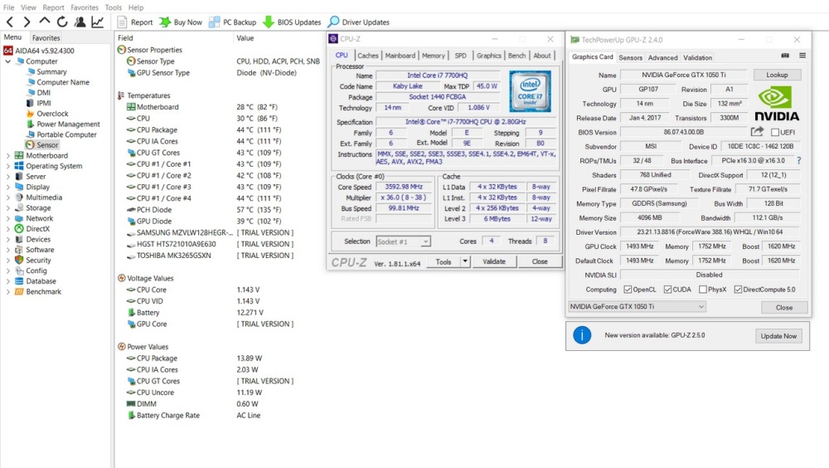
Task: Open the Help menu
Action: (136, 7)
